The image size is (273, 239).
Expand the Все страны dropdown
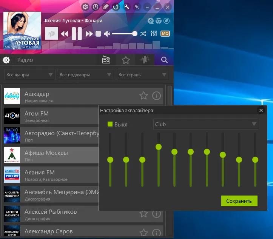coord(143,75)
